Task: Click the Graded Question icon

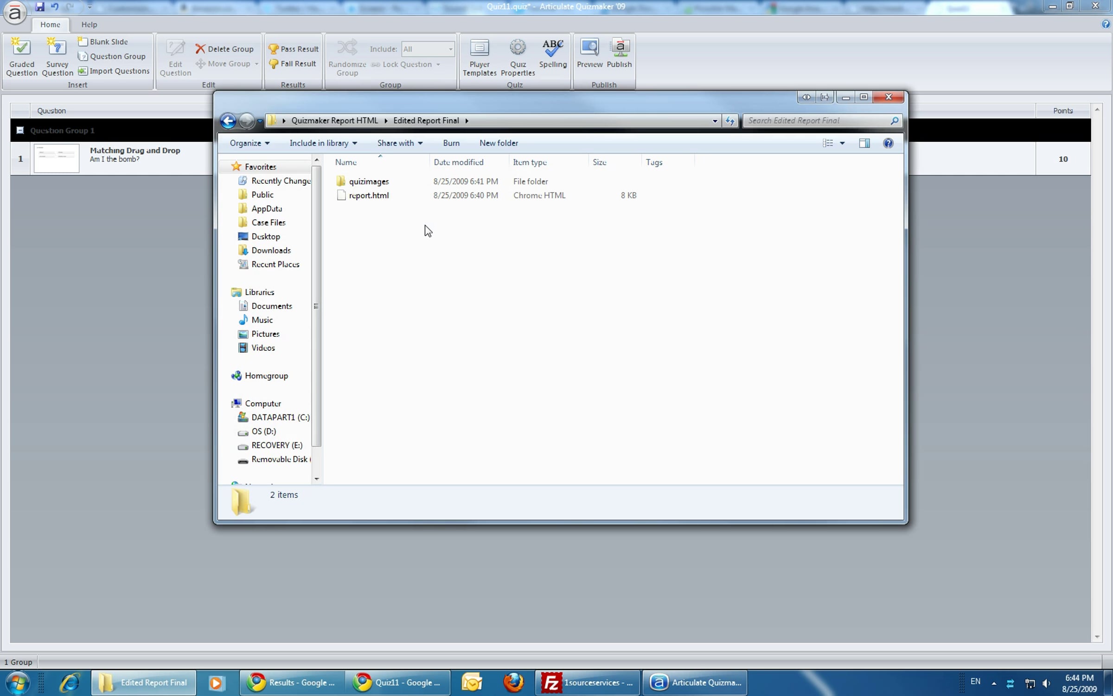Action: 21,48
